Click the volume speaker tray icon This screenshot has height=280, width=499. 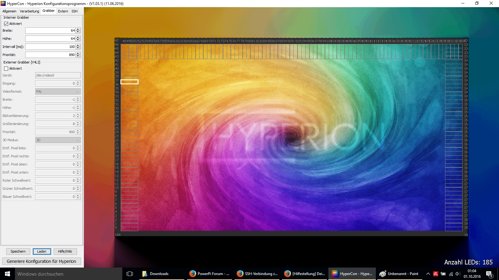(458, 274)
